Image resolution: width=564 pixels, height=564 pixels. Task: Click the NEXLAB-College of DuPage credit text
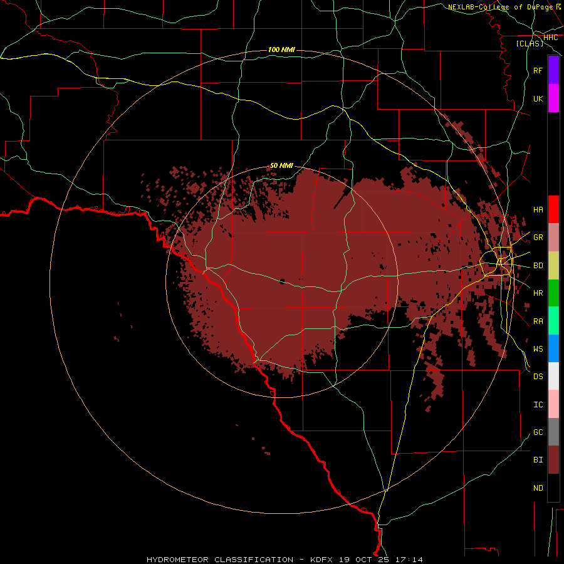(501, 7)
